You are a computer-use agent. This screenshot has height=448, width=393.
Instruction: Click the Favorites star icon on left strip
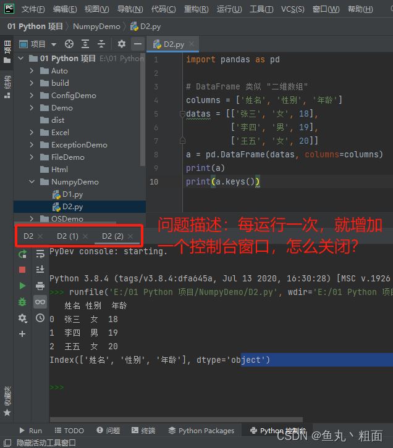7,413
